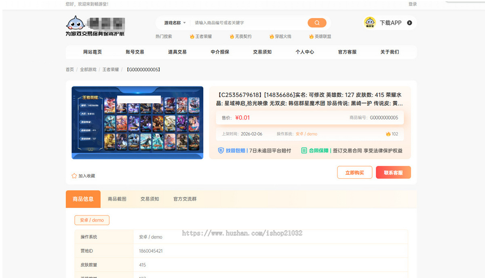Click the product title starting 【C2535679618】
Viewport: 485px width, 278px height.
point(310,99)
